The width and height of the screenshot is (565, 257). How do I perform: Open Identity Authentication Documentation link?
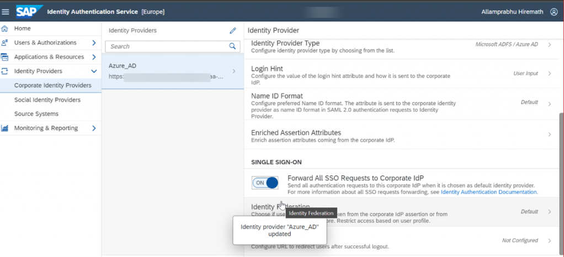(x=489, y=192)
